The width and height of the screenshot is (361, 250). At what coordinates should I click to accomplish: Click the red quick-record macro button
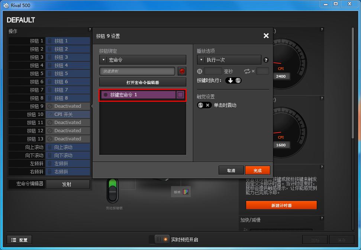pos(182,71)
